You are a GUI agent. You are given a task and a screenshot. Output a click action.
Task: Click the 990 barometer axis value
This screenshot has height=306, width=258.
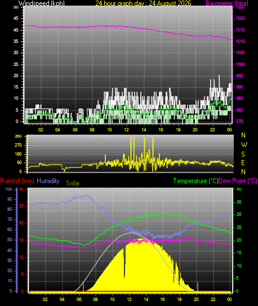coord(239,87)
